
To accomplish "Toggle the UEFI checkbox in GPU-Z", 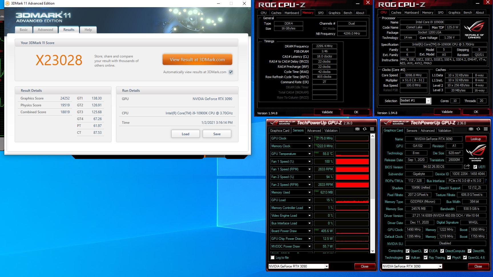I will 475,167.
